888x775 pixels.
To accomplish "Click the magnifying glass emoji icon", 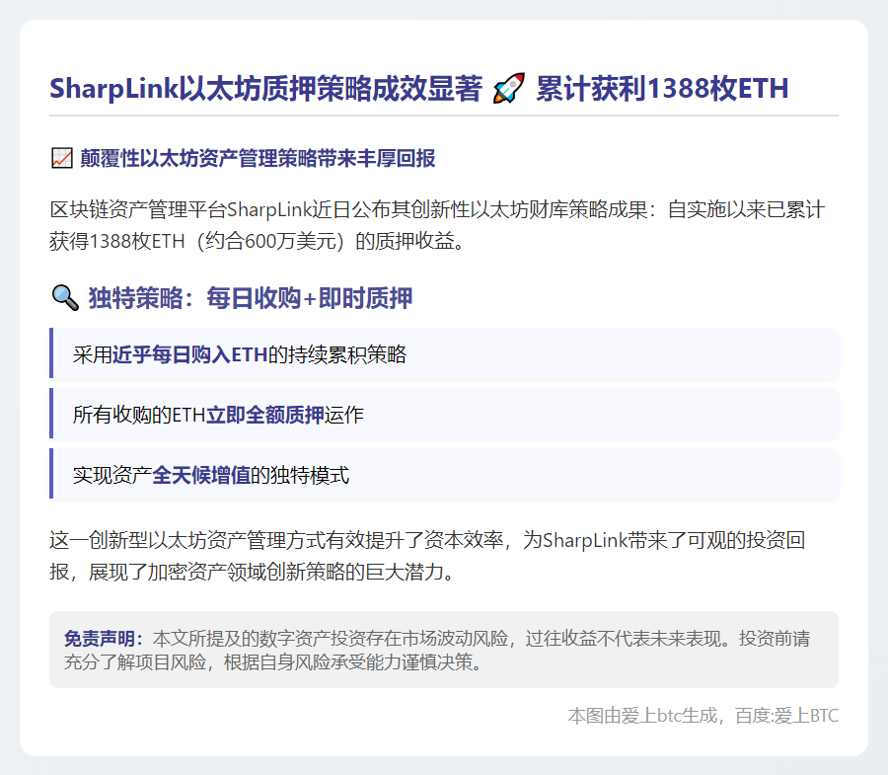I will [x=63, y=298].
